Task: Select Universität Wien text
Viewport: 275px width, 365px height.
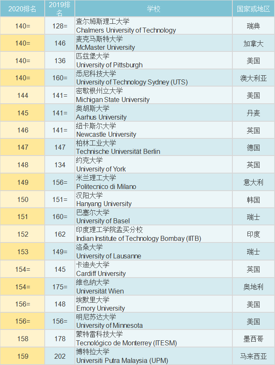Action: pos(100,291)
